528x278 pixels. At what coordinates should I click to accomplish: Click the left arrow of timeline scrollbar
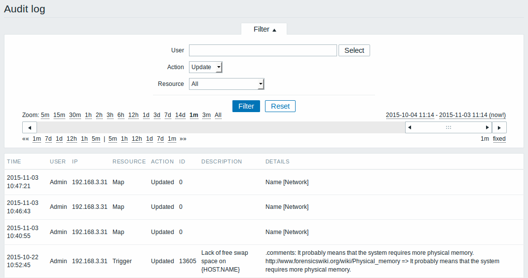[30, 128]
